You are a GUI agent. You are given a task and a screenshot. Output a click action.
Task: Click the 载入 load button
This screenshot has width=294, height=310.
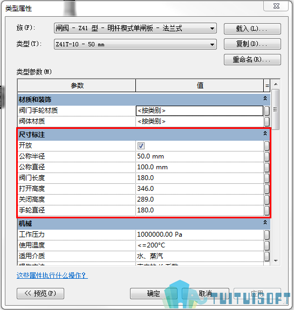[x=252, y=29]
